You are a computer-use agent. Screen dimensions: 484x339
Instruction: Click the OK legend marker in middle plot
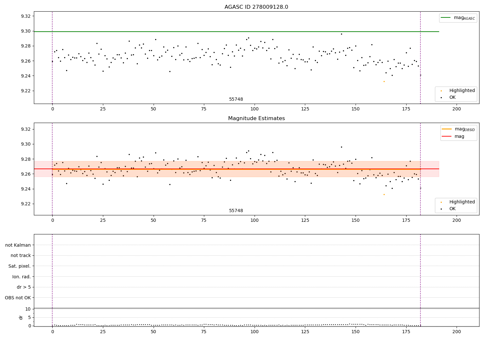click(x=441, y=209)
